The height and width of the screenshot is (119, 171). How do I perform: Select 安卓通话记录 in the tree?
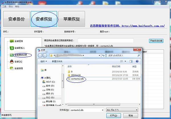21,55
